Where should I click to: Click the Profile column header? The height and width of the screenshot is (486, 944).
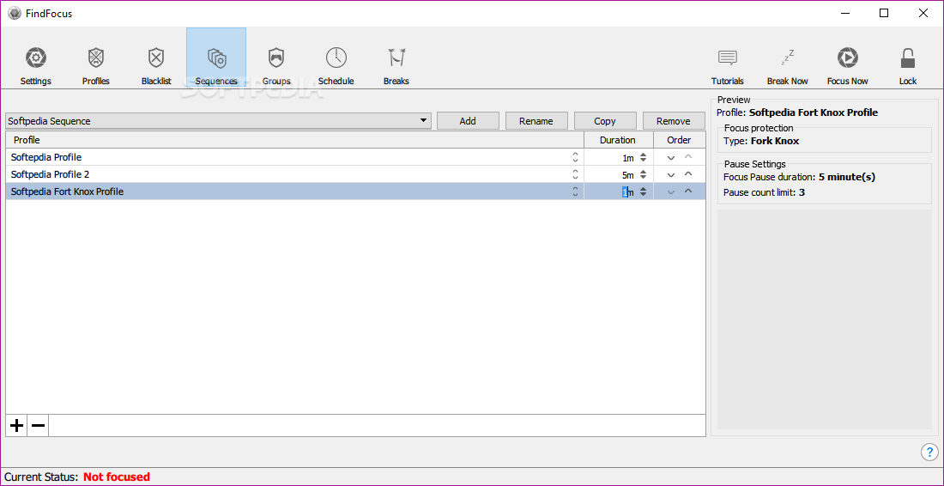click(295, 140)
